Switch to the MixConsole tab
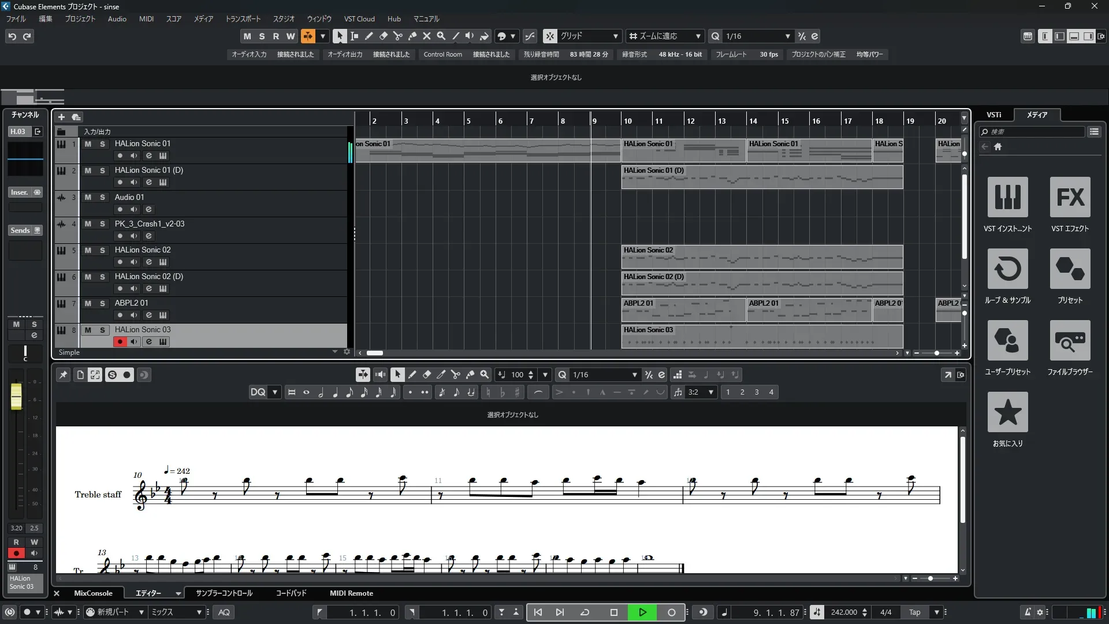This screenshot has height=624, width=1109. 93,593
